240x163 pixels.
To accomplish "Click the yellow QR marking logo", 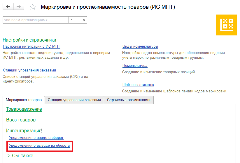I will (x=227, y=25).
